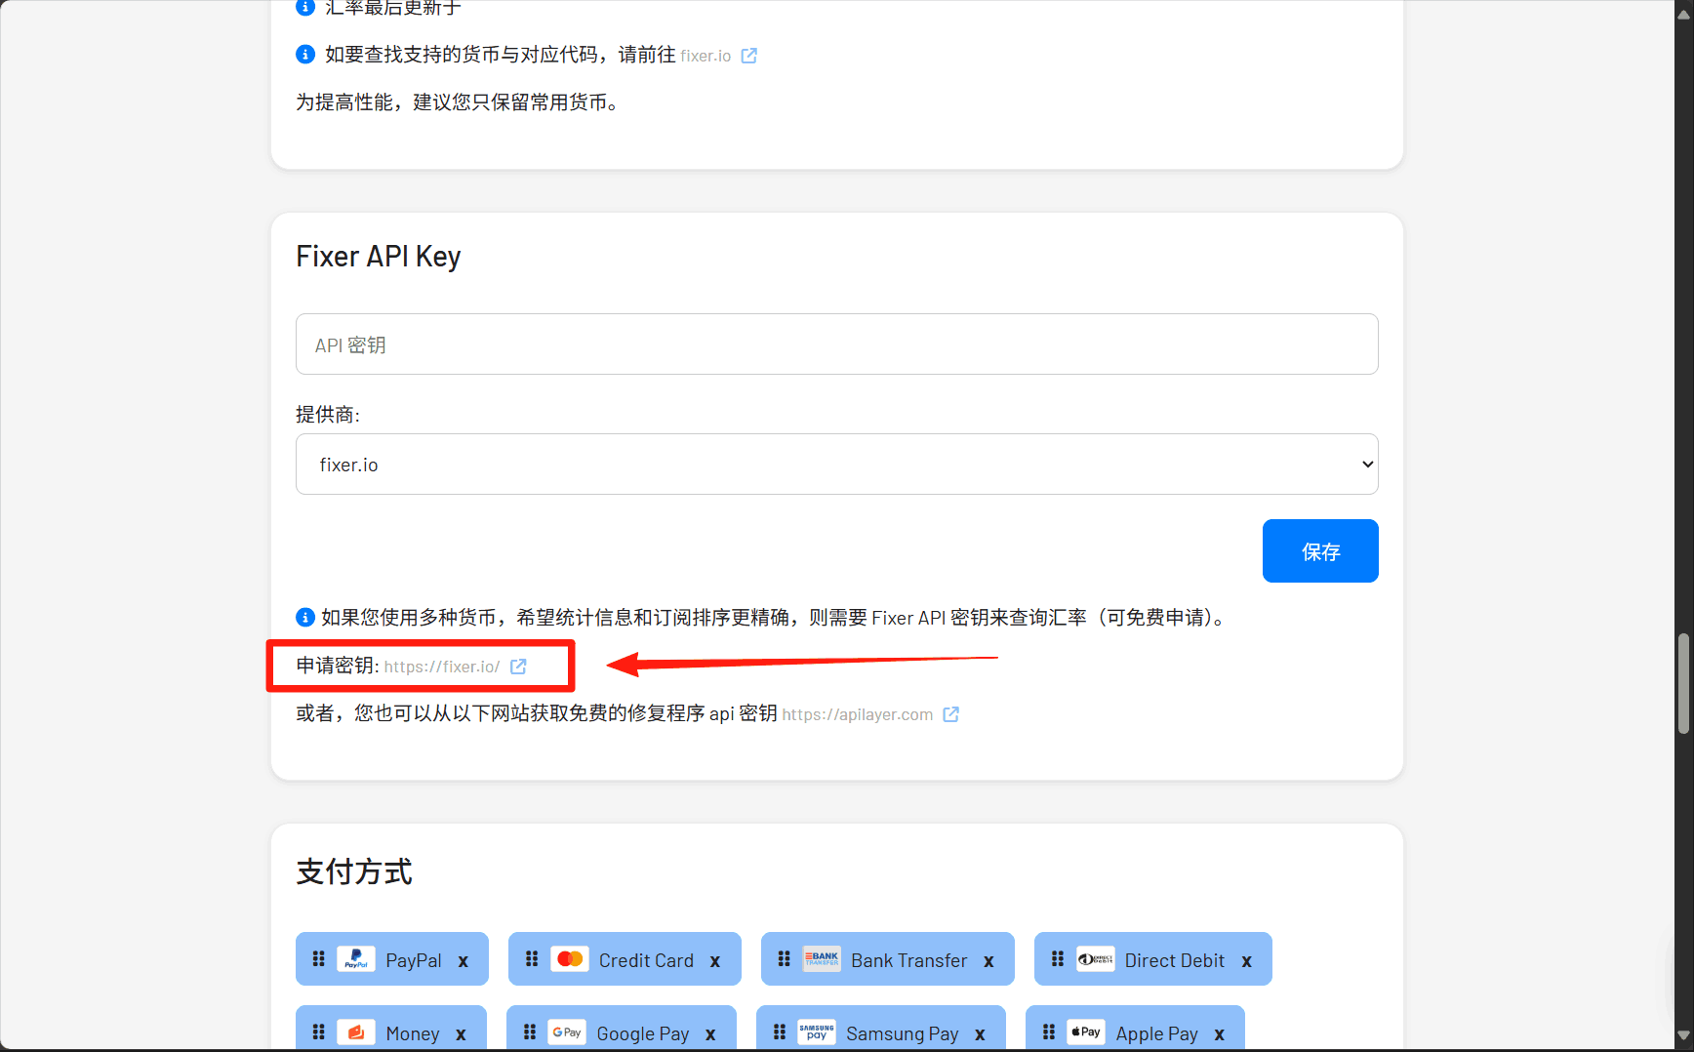Click the Google Pay logo icon
1694x1052 pixels.
pyautogui.click(x=566, y=1032)
